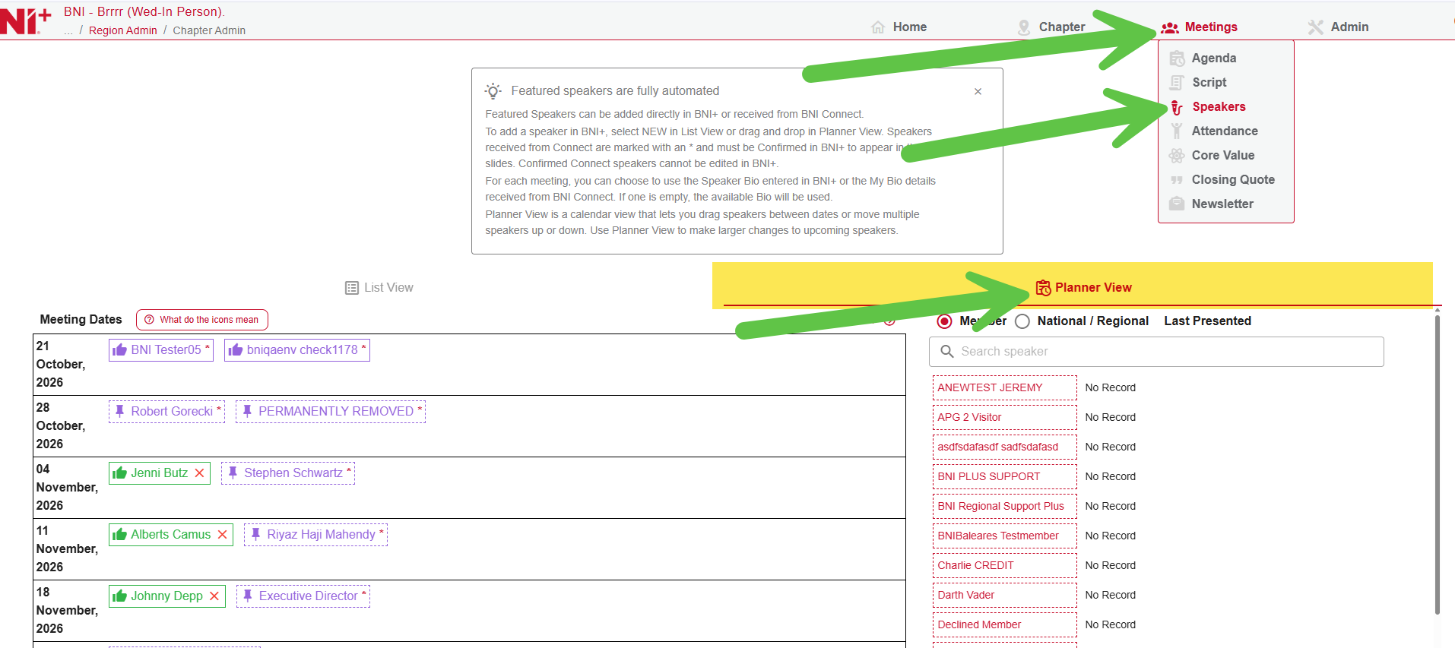Select Declined Member in speaker list
The image size is (1455, 648).
click(1004, 624)
